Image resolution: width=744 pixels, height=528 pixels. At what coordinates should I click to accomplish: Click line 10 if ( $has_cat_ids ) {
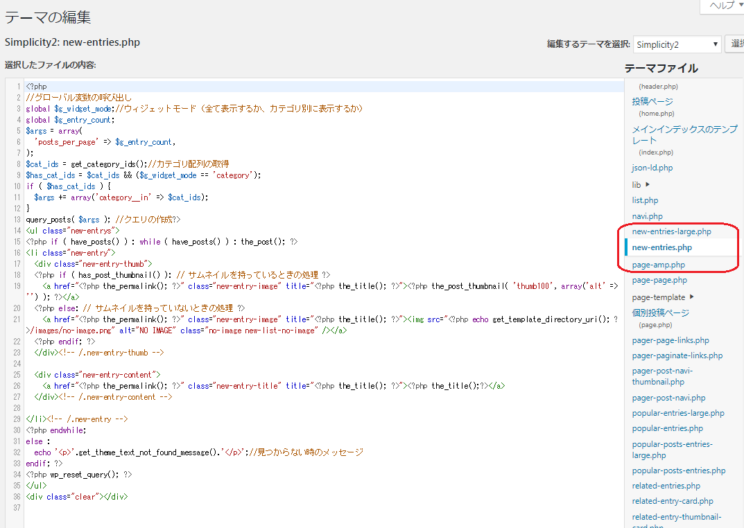69,186
